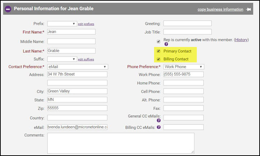Click help icon under General CC eMails
Screen dimensions: 260x156
tap(158, 121)
